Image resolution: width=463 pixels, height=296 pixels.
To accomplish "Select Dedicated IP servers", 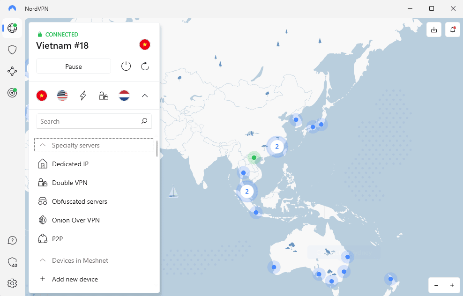I will click(94, 164).
